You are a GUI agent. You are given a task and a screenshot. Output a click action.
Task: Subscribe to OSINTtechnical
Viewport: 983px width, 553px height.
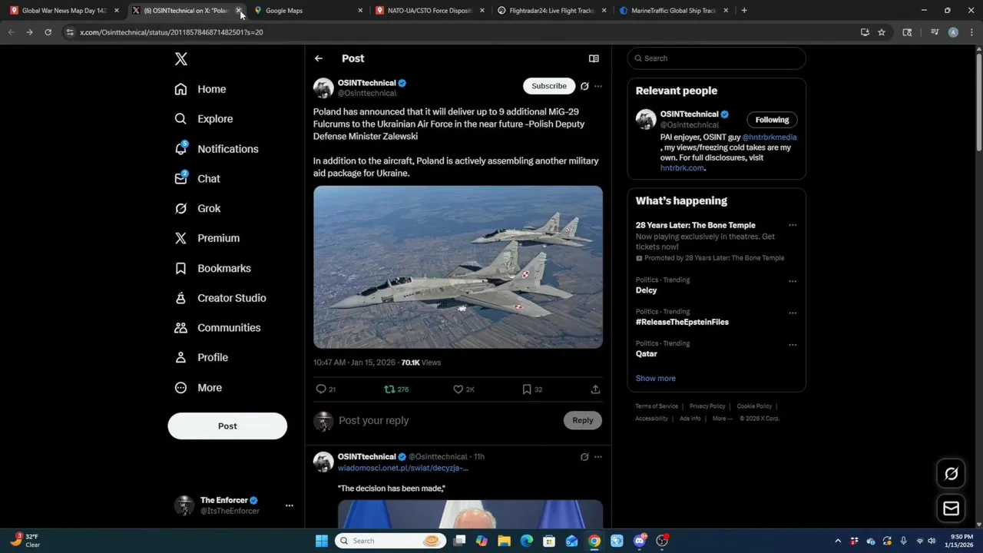click(x=549, y=86)
